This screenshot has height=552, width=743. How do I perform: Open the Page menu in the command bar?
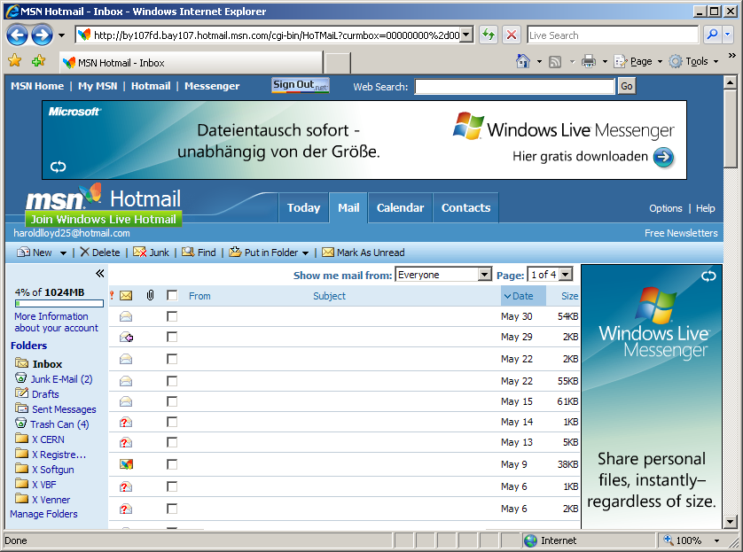[637, 61]
